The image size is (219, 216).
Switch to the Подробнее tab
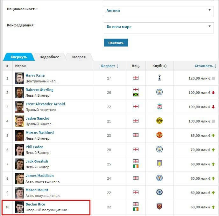pos(49,57)
